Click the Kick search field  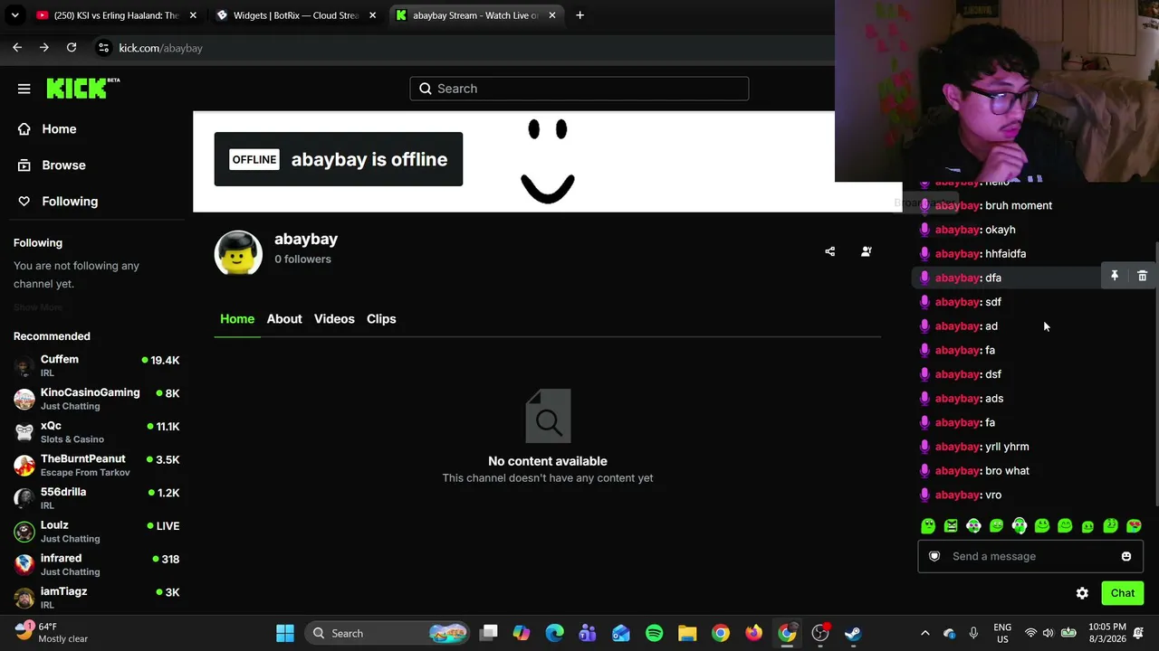(x=579, y=89)
